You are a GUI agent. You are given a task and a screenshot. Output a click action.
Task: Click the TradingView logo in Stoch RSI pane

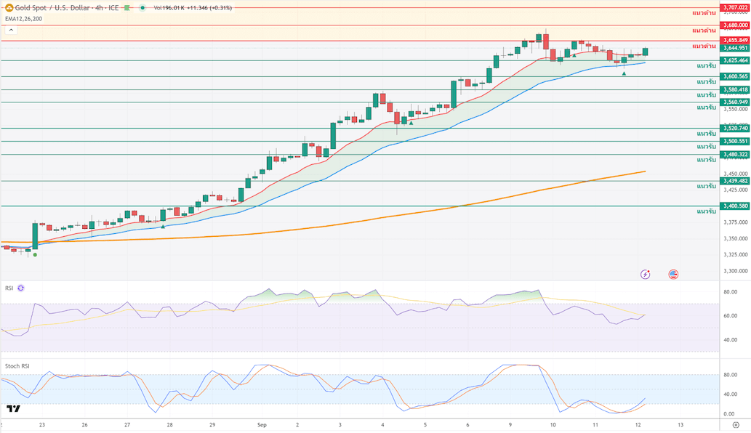[x=14, y=408]
